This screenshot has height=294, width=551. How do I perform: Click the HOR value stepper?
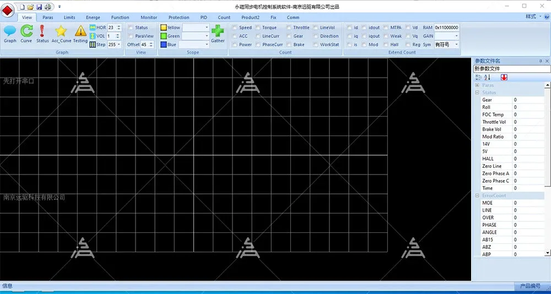[119, 28]
